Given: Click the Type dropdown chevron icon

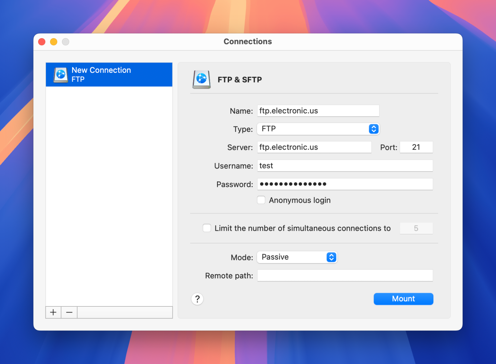Looking at the screenshot, I should 374,129.
